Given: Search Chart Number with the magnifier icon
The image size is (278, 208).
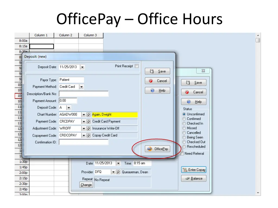Looking at the screenshot, I should [89, 115].
